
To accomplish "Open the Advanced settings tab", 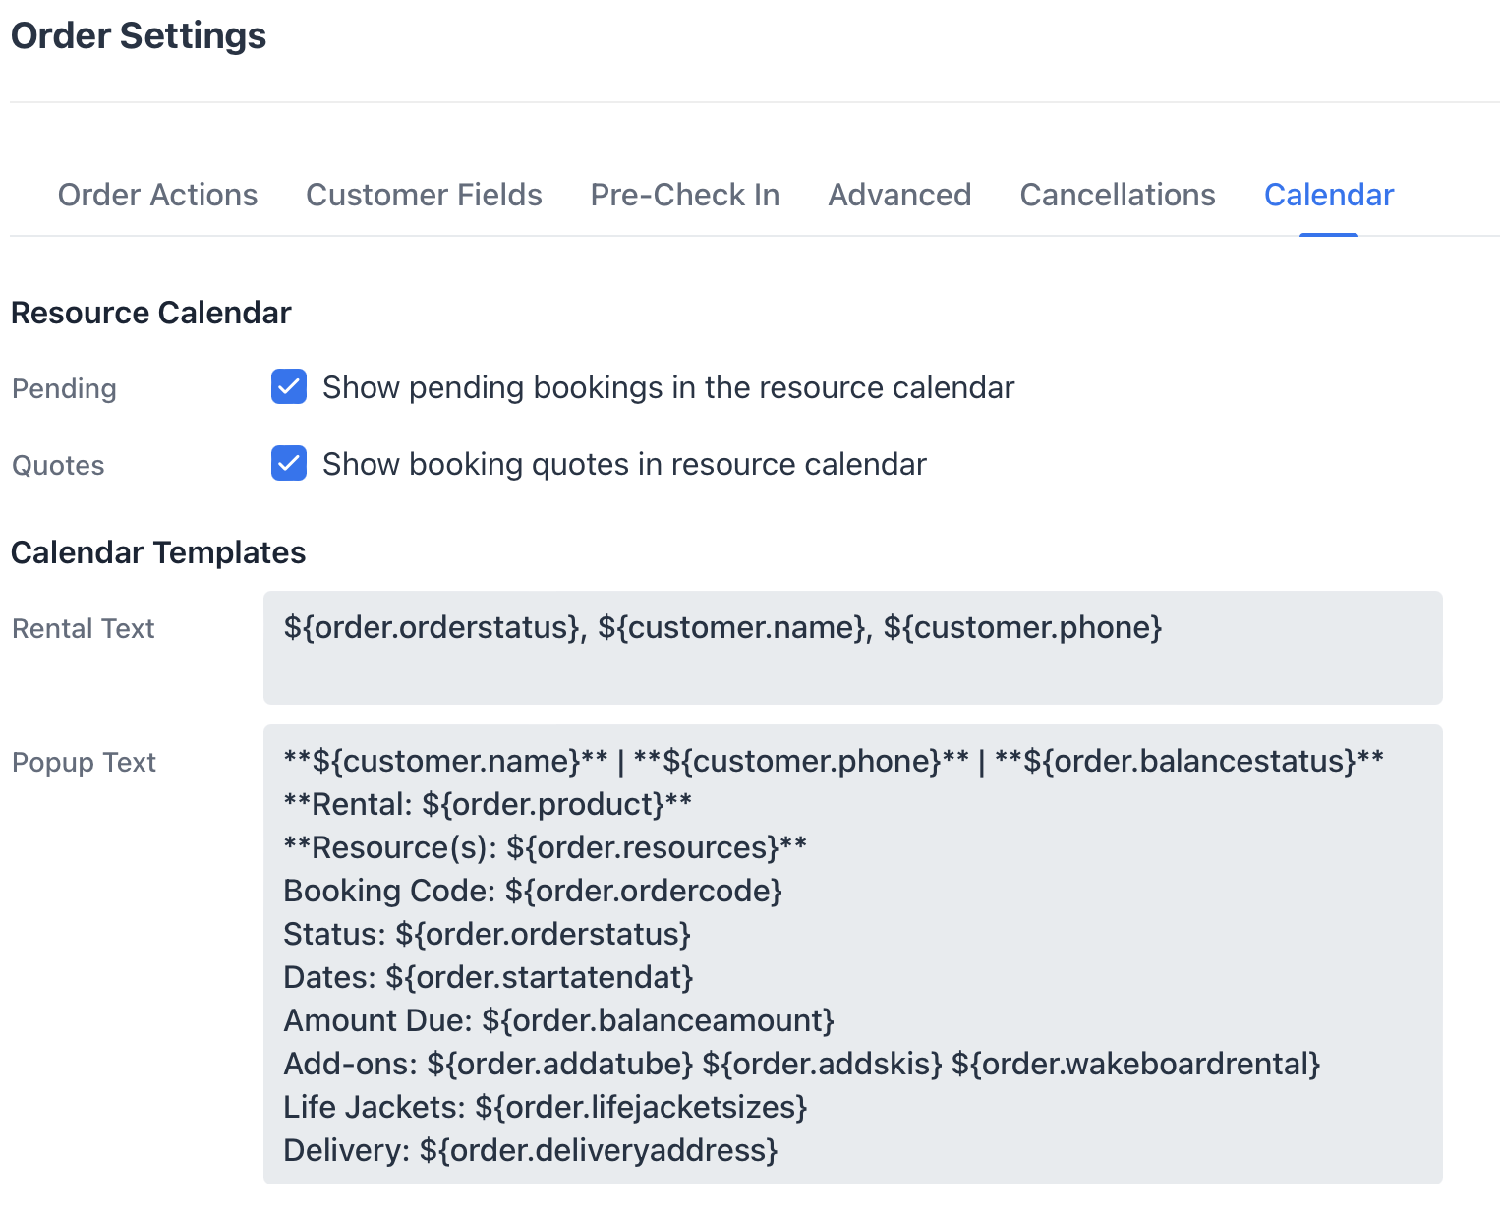I will pyautogui.click(x=898, y=195).
